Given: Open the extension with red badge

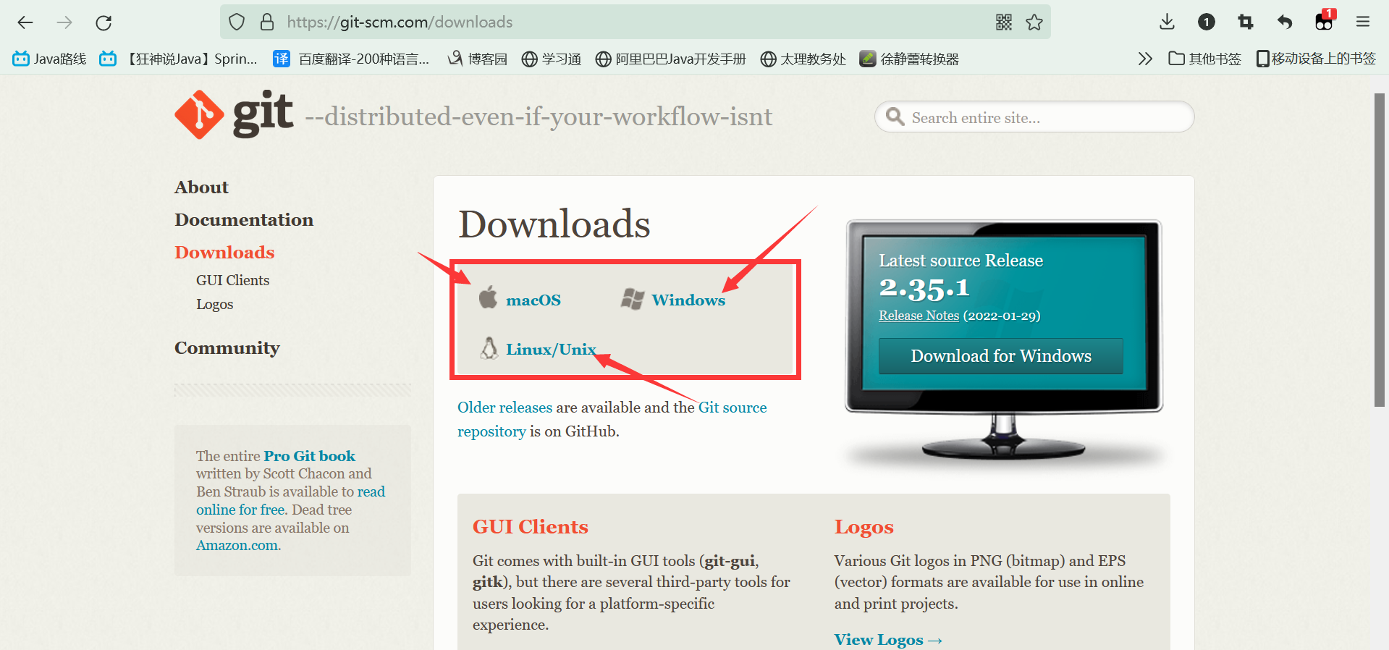Looking at the screenshot, I should [x=1324, y=21].
